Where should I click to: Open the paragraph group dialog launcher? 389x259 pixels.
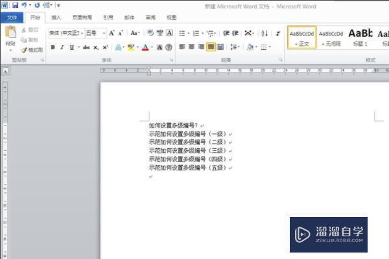[281, 60]
